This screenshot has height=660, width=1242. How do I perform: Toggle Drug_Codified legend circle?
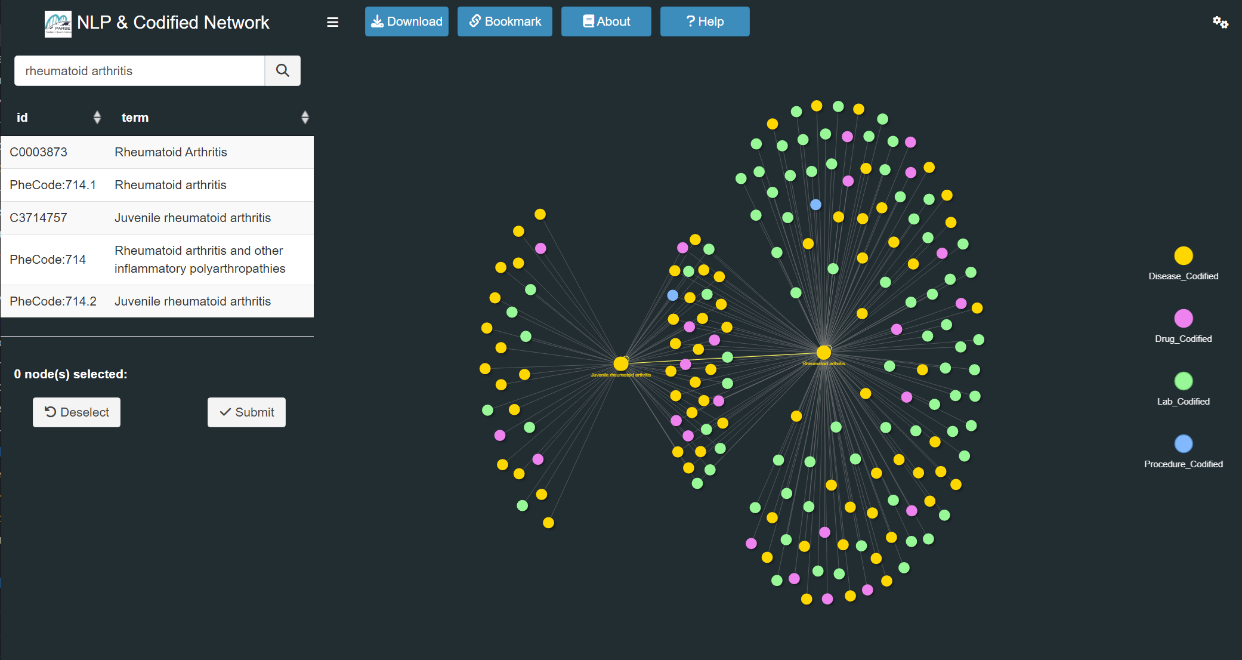(1183, 319)
